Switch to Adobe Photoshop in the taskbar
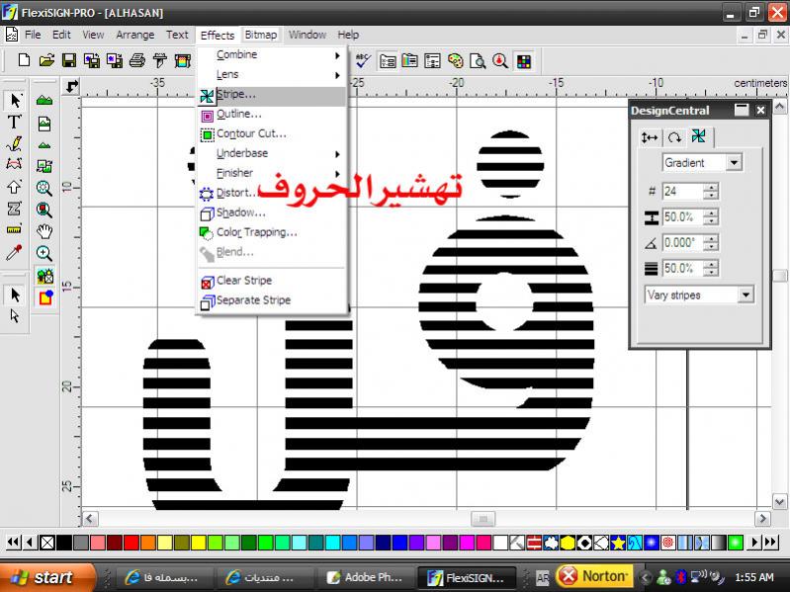The height and width of the screenshot is (592, 790). [x=366, y=576]
